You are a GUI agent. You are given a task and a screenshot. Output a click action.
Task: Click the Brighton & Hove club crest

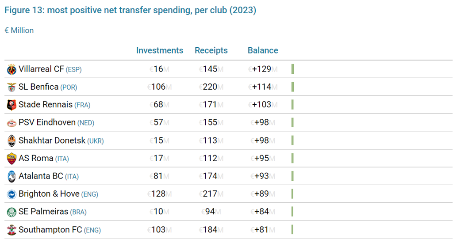click(x=12, y=194)
